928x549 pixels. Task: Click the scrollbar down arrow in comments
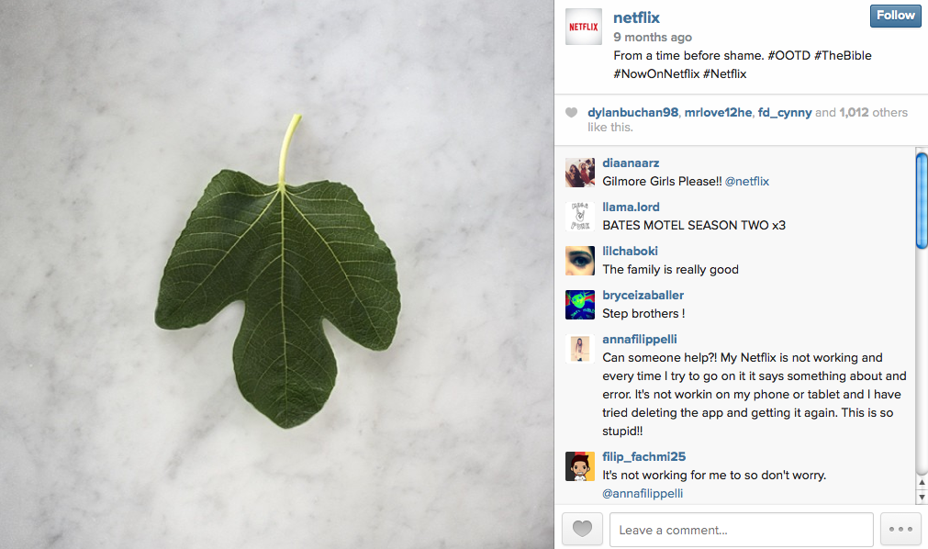coord(922,498)
